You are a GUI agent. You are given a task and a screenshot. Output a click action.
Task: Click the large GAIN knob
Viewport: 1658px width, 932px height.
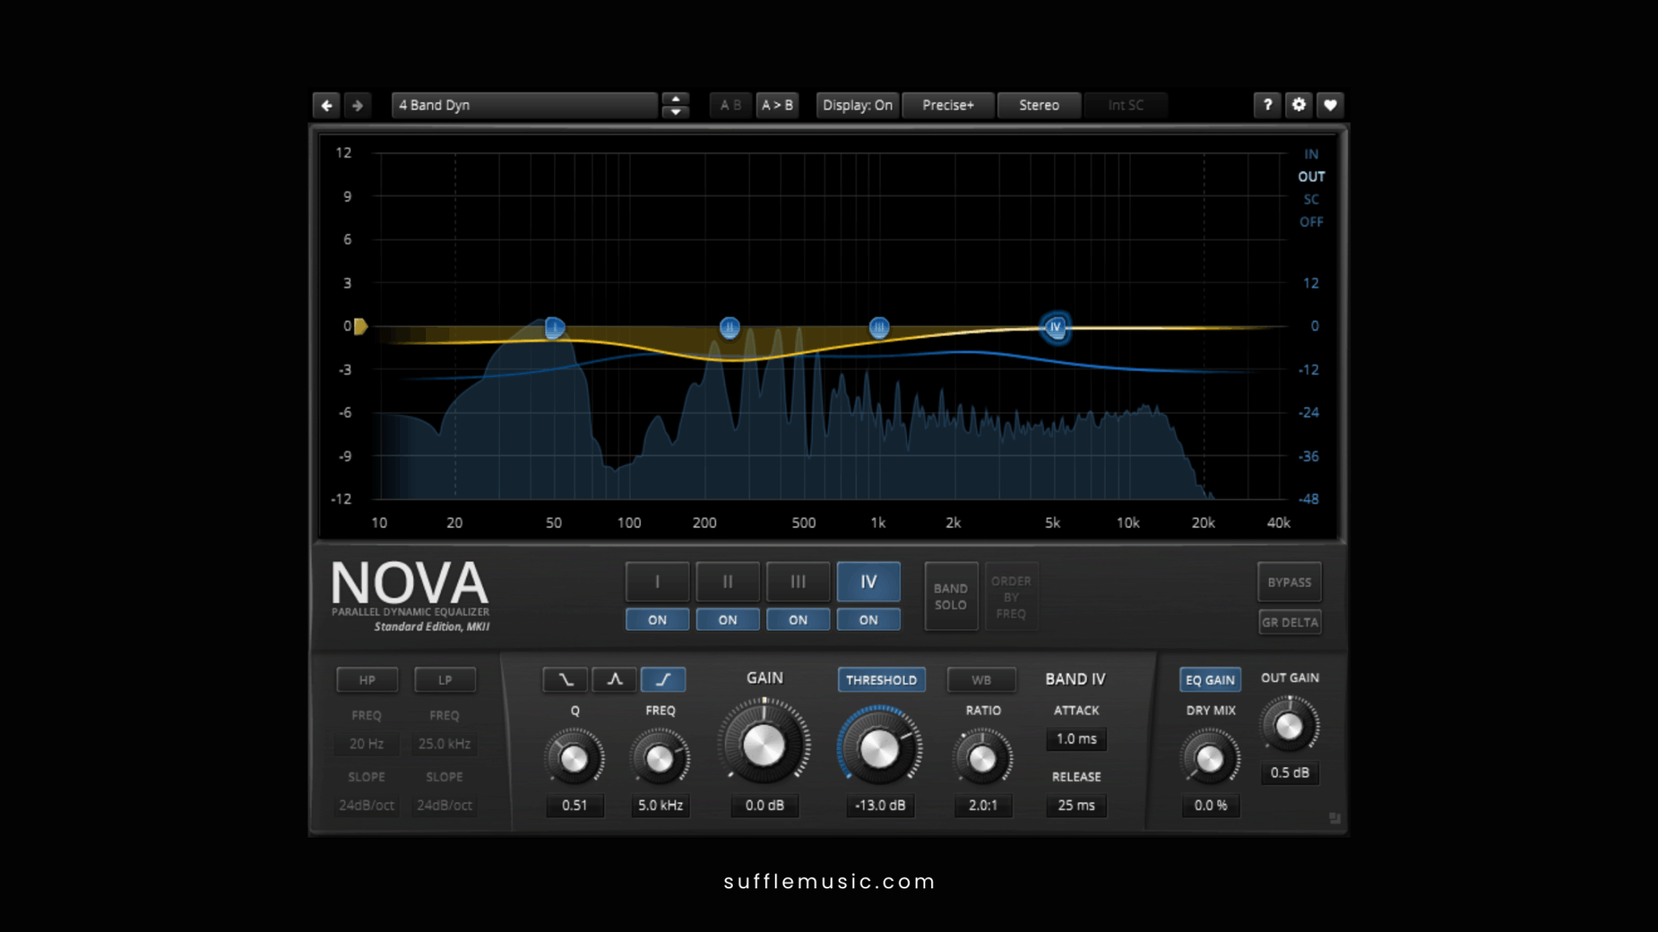click(x=763, y=744)
